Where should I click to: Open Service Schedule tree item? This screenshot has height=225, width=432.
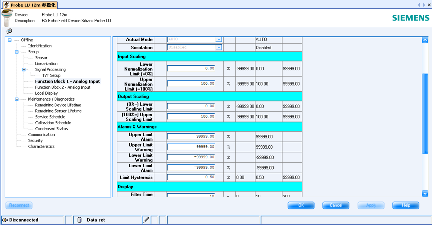pyautogui.click(x=50, y=117)
